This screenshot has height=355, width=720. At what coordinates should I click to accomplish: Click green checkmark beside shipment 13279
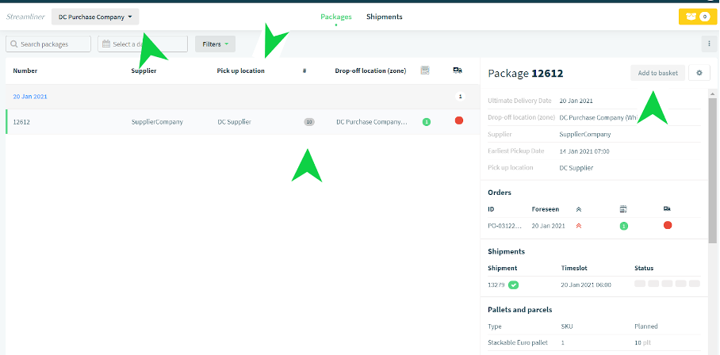(x=513, y=284)
